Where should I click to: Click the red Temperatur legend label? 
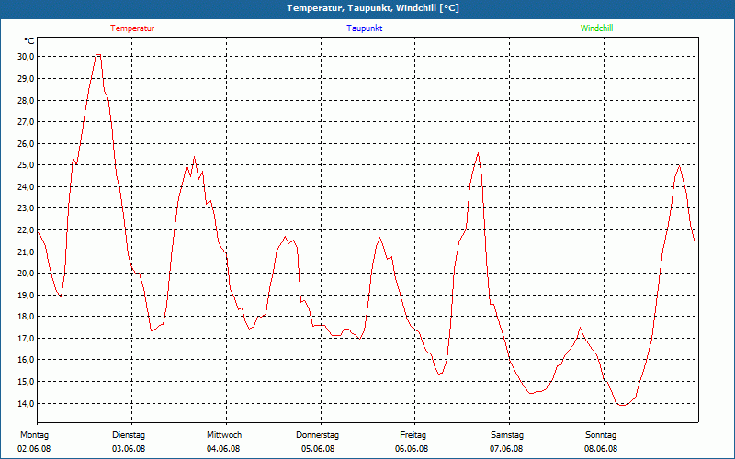click(x=132, y=28)
